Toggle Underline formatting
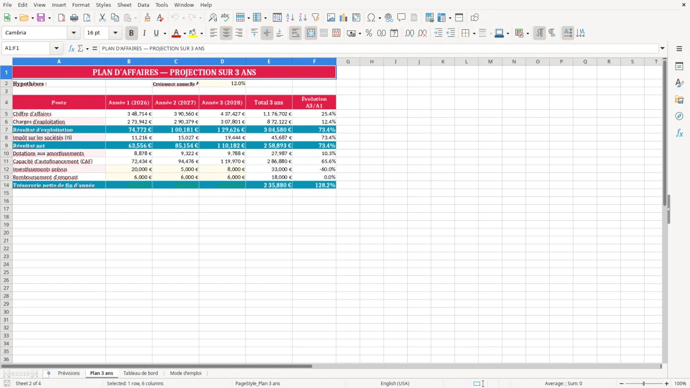This screenshot has height=388, width=690. pos(156,33)
